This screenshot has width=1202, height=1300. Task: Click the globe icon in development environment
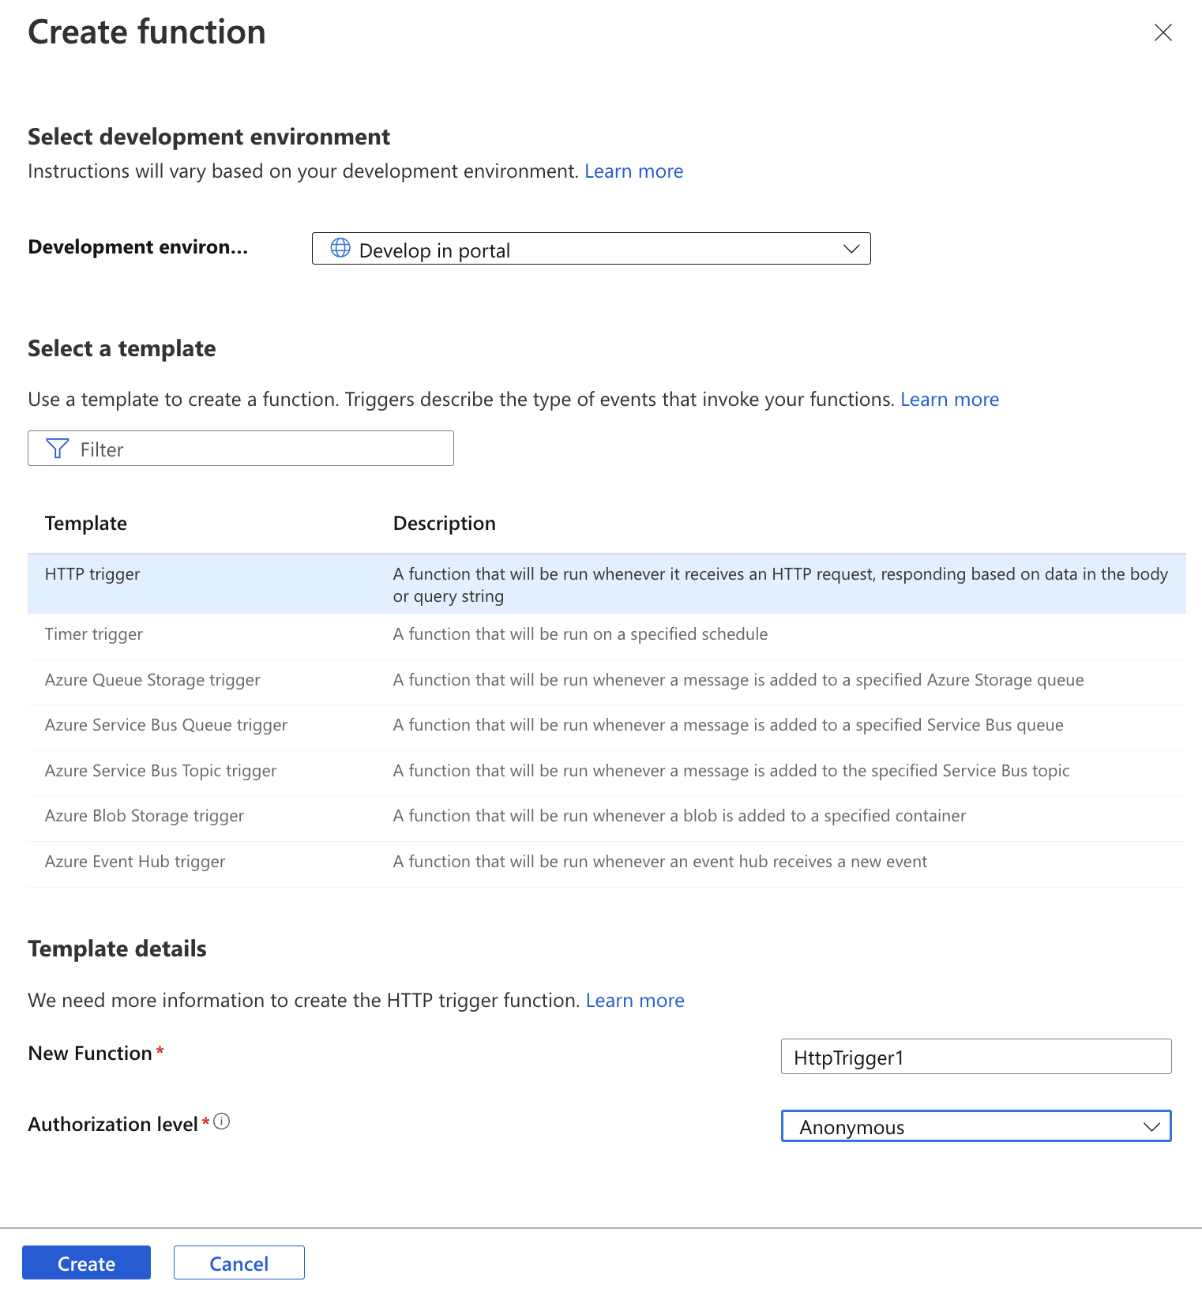coord(340,247)
